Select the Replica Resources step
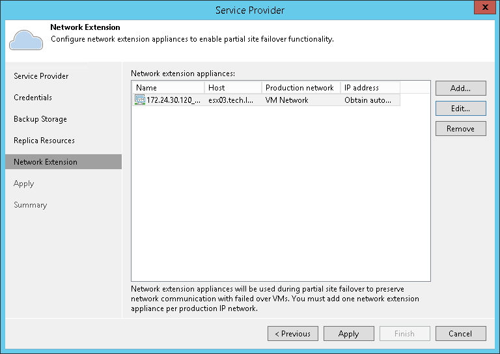Screen dimensions: 500x354 point(44,141)
